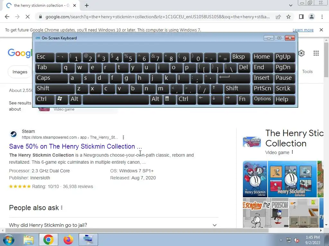Image resolution: width=329 pixels, height=246 pixels.
Task: Click the right arrow key on keyboard
Action: click(230, 99)
